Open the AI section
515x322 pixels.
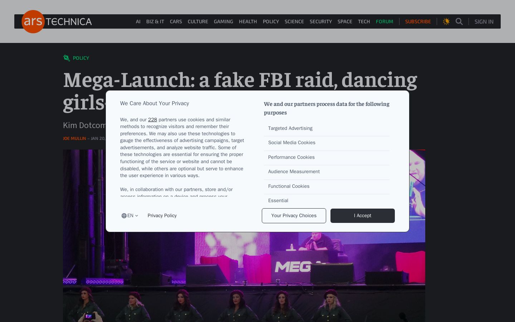[x=138, y=21]
